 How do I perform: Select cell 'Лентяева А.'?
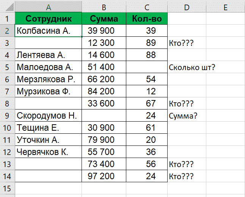pos(49,55)
